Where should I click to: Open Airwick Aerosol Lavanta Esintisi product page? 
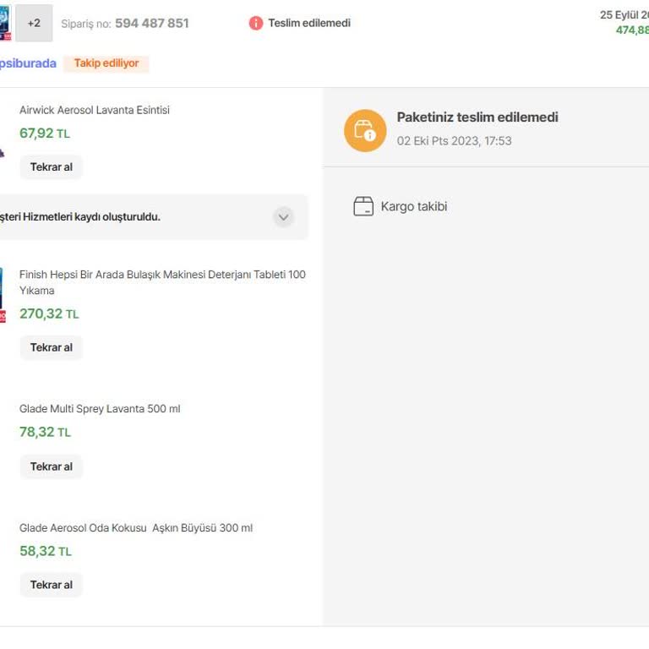click(x=95, y=110)
